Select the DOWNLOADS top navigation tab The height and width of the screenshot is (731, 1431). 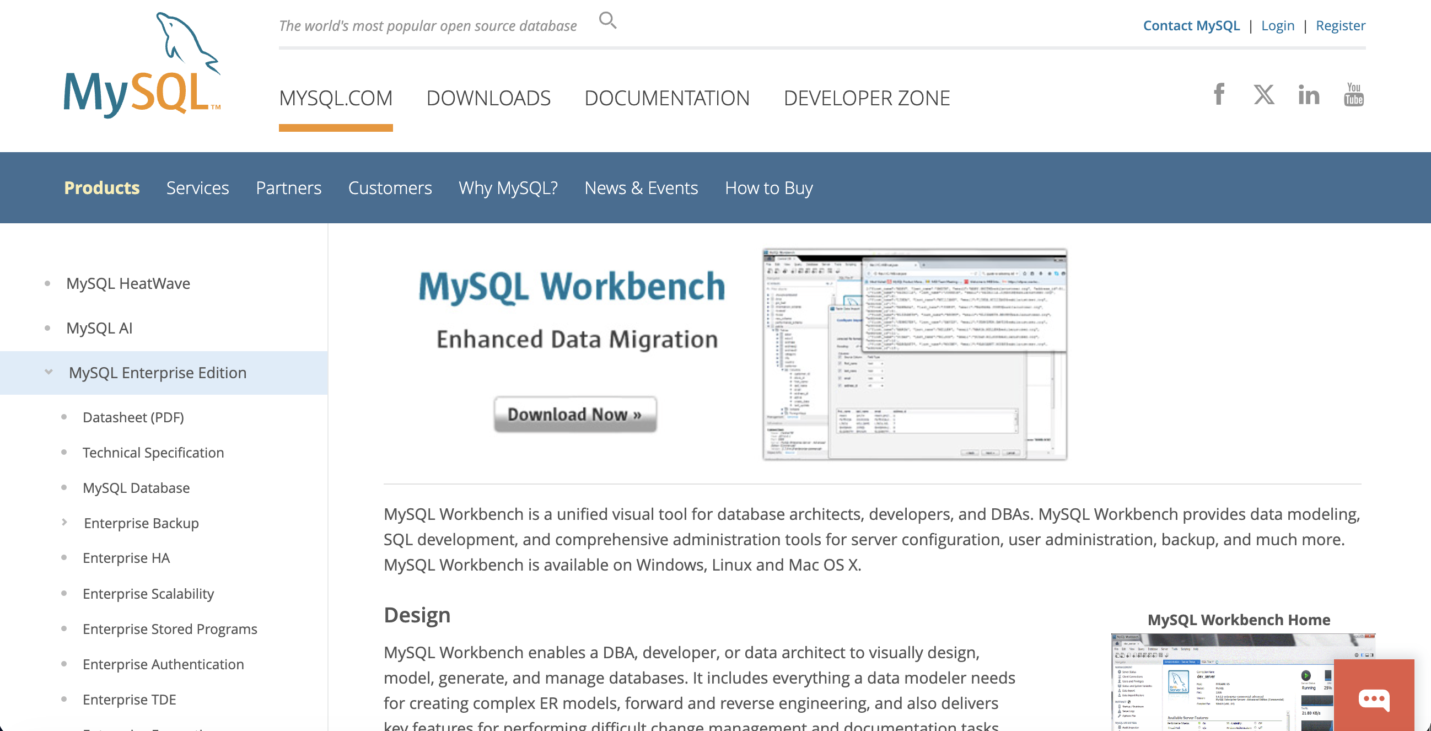click(x=488, y=98)
